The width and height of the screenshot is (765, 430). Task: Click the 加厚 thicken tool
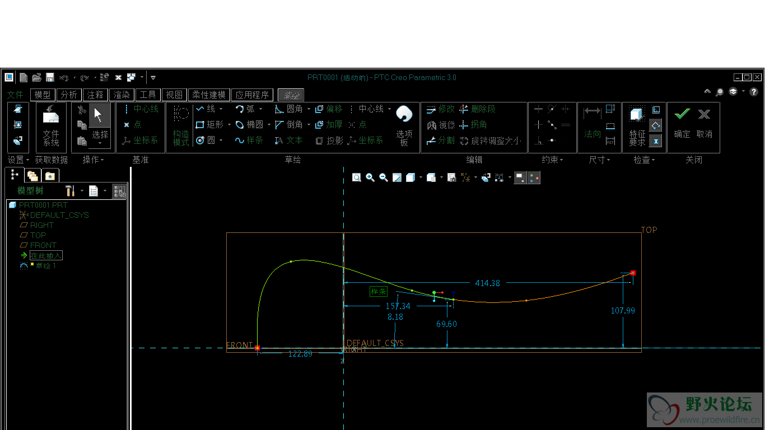point(329,124)
